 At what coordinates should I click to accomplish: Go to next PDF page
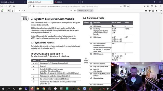click(x=12, y=11)
